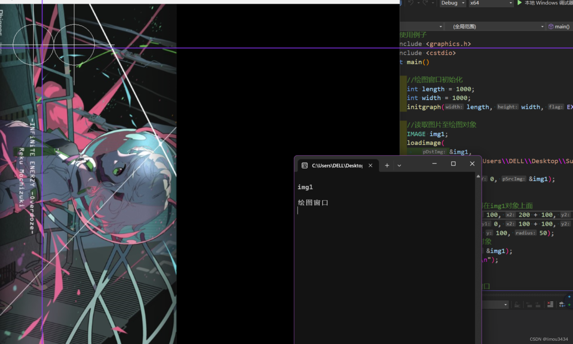Maximize the terminal window
This screenshot has height=344, width=573.
(453, 164)
